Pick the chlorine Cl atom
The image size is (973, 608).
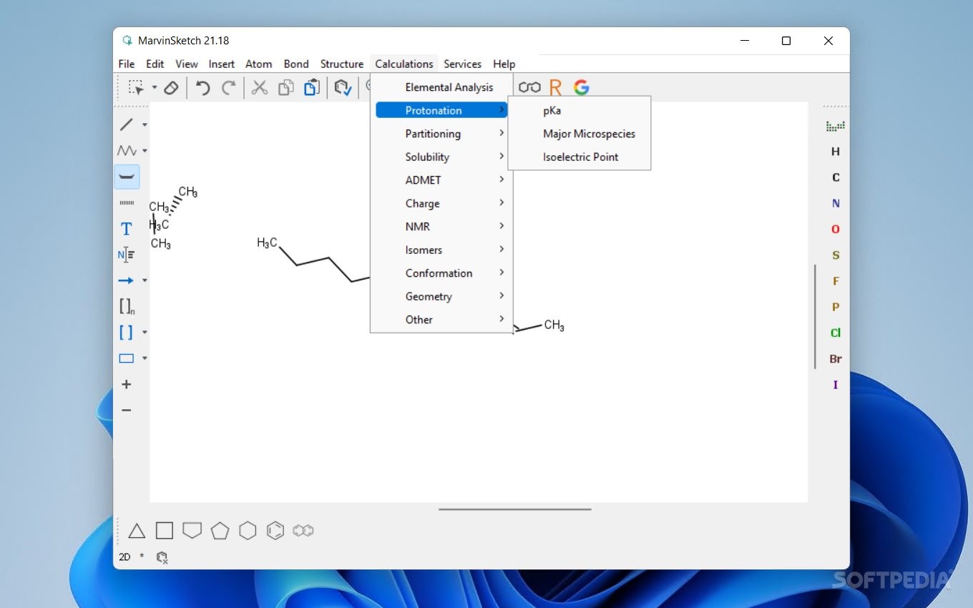pyautogui.click(x=836, y=333)
